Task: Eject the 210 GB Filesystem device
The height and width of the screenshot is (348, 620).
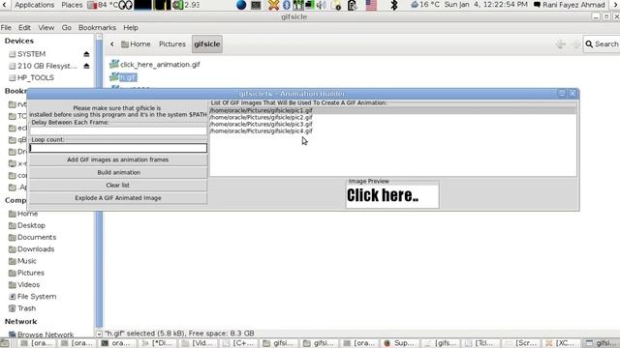Action: [x=86, y=66]
